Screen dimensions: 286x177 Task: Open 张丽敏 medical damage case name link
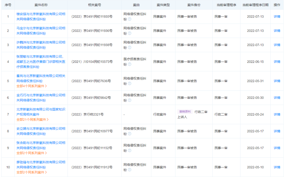41,61
